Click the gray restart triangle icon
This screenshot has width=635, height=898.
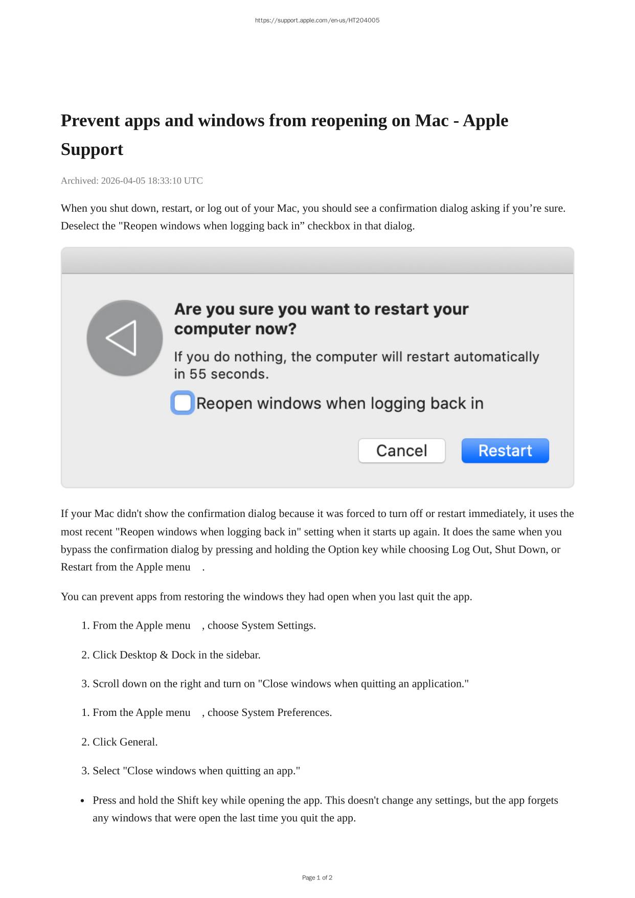[125, 338]
